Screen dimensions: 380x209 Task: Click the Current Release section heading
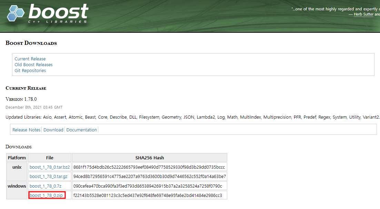coord(26,88)
